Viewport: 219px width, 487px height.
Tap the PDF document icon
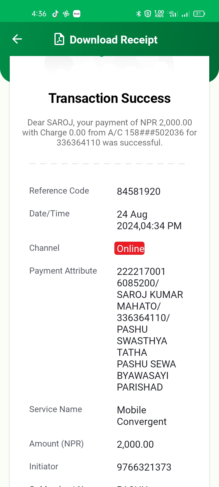[59, 39]
